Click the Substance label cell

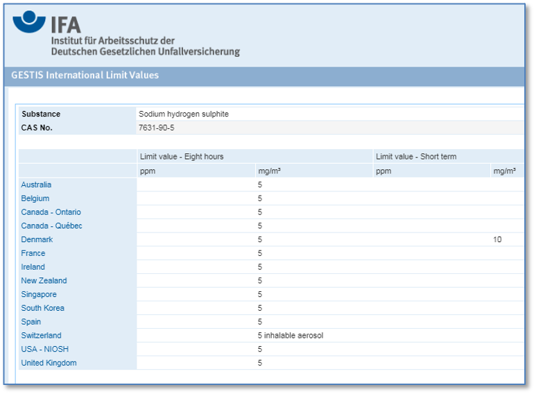click(x=78, y=114)
